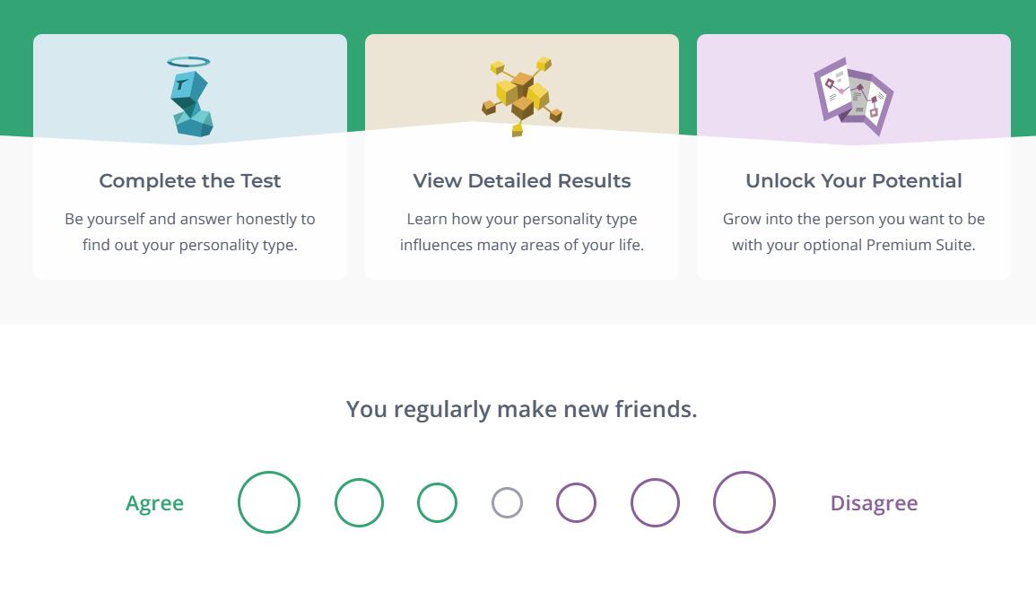Viewport: 1036px width, 592px height.
Task: Select the medium green agree circle
Action: coord(359,502)
